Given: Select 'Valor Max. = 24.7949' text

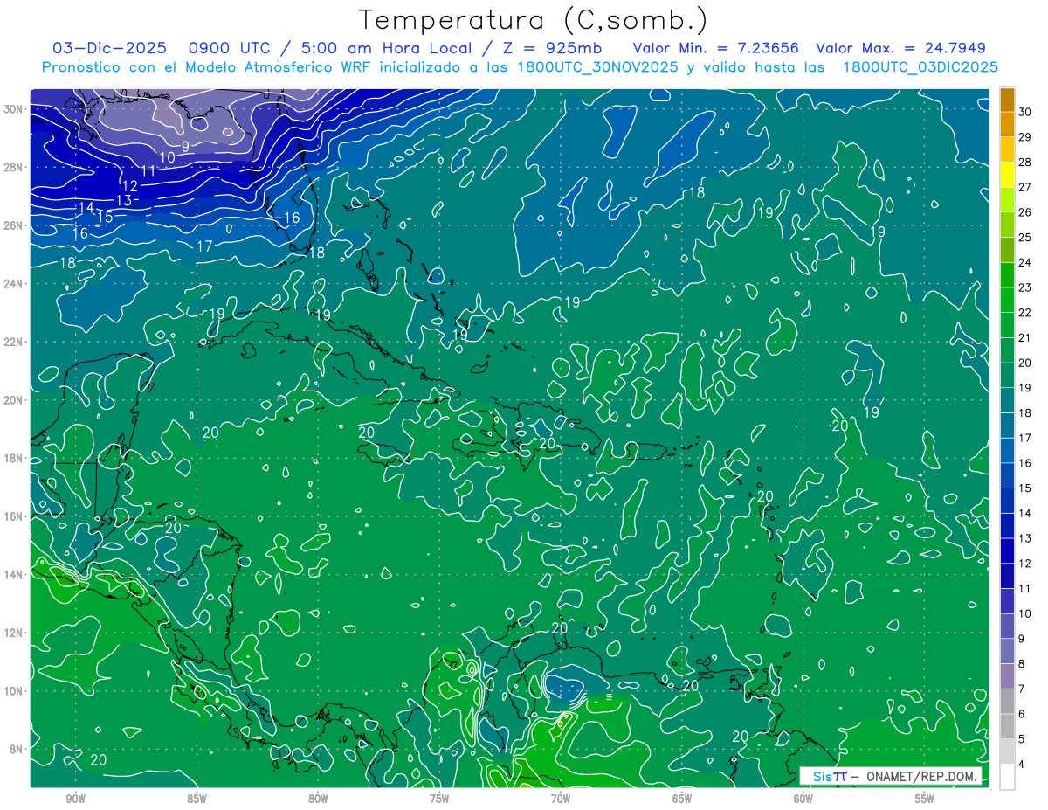Looking at the screenshot, I should point(901,48).
